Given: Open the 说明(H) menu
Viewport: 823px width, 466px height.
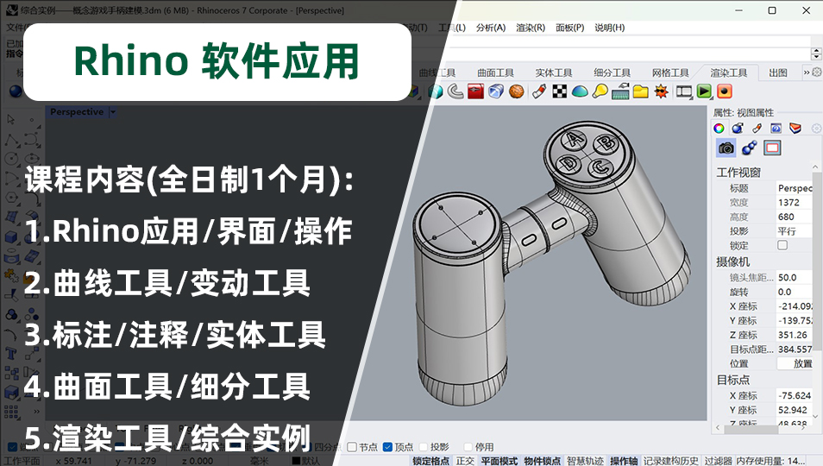Looking at the screenshot, I should click(x=610, y=28).
